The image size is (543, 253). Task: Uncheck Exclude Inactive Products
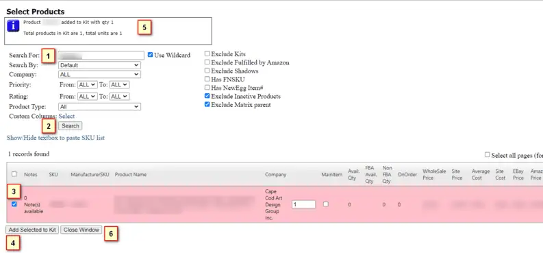click(207, 96)
